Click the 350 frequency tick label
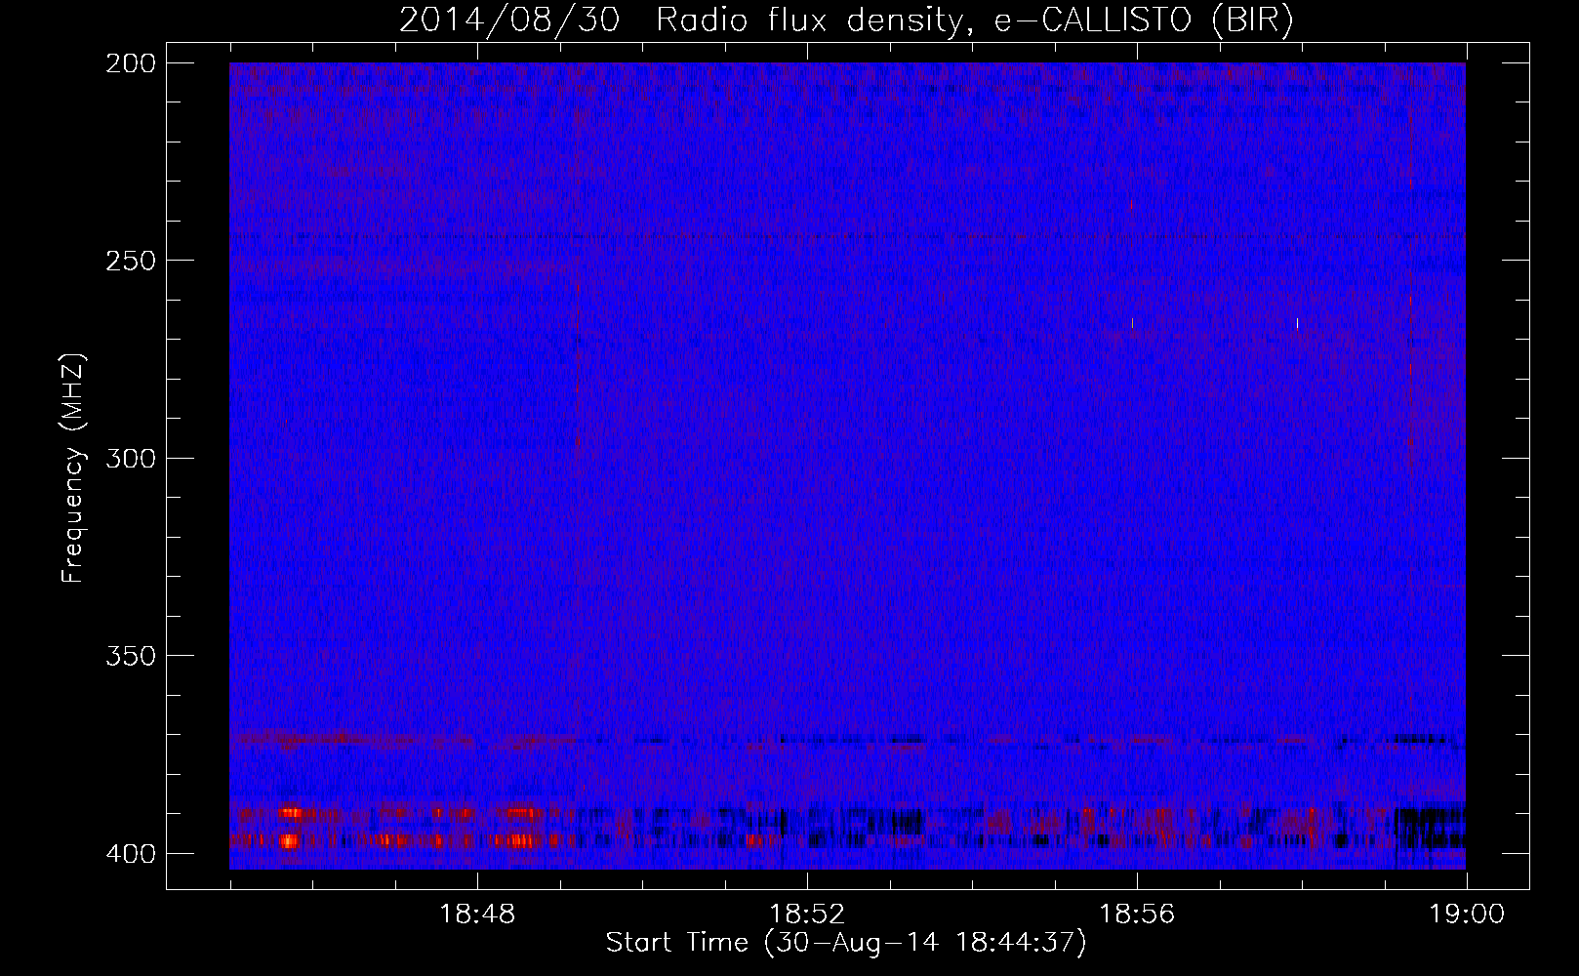The image size is (1579, 976). (x=130, y=655)
